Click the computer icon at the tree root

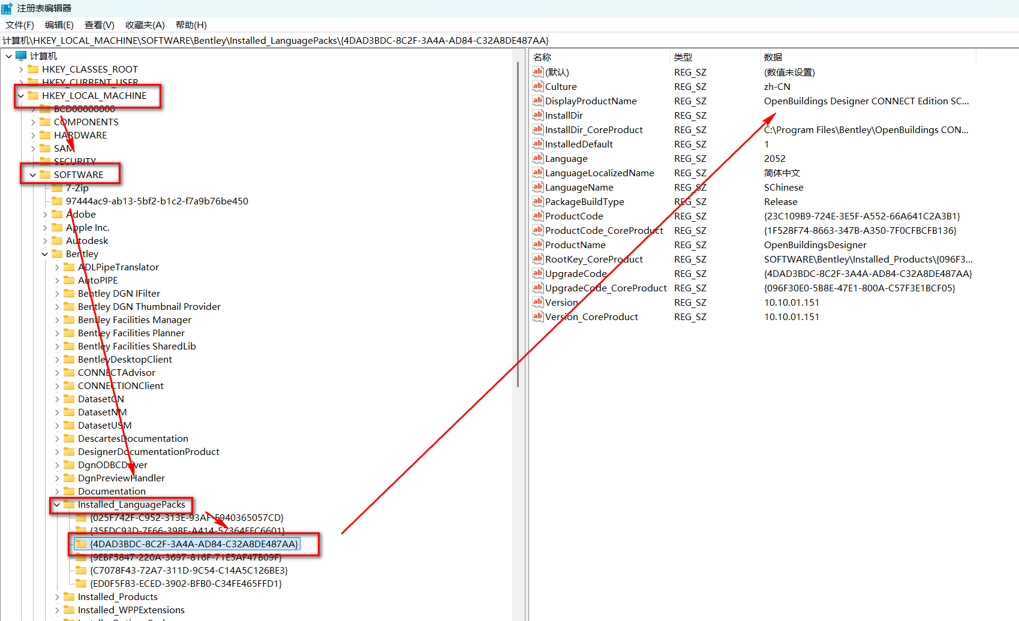pos(22,56)
